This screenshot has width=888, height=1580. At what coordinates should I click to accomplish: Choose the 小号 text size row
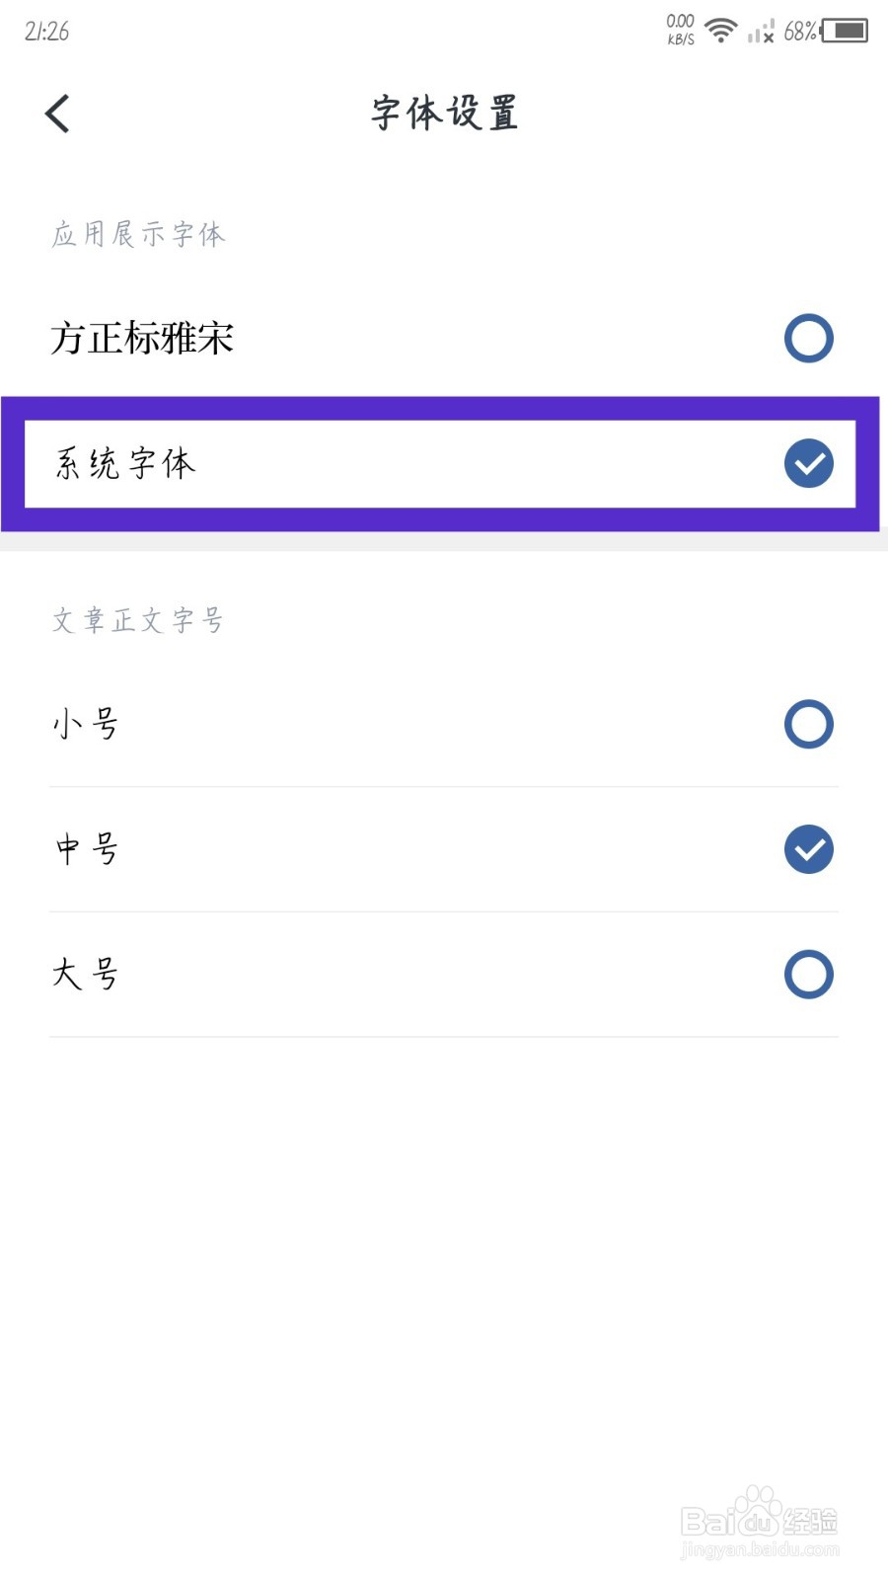coord(444,725)
